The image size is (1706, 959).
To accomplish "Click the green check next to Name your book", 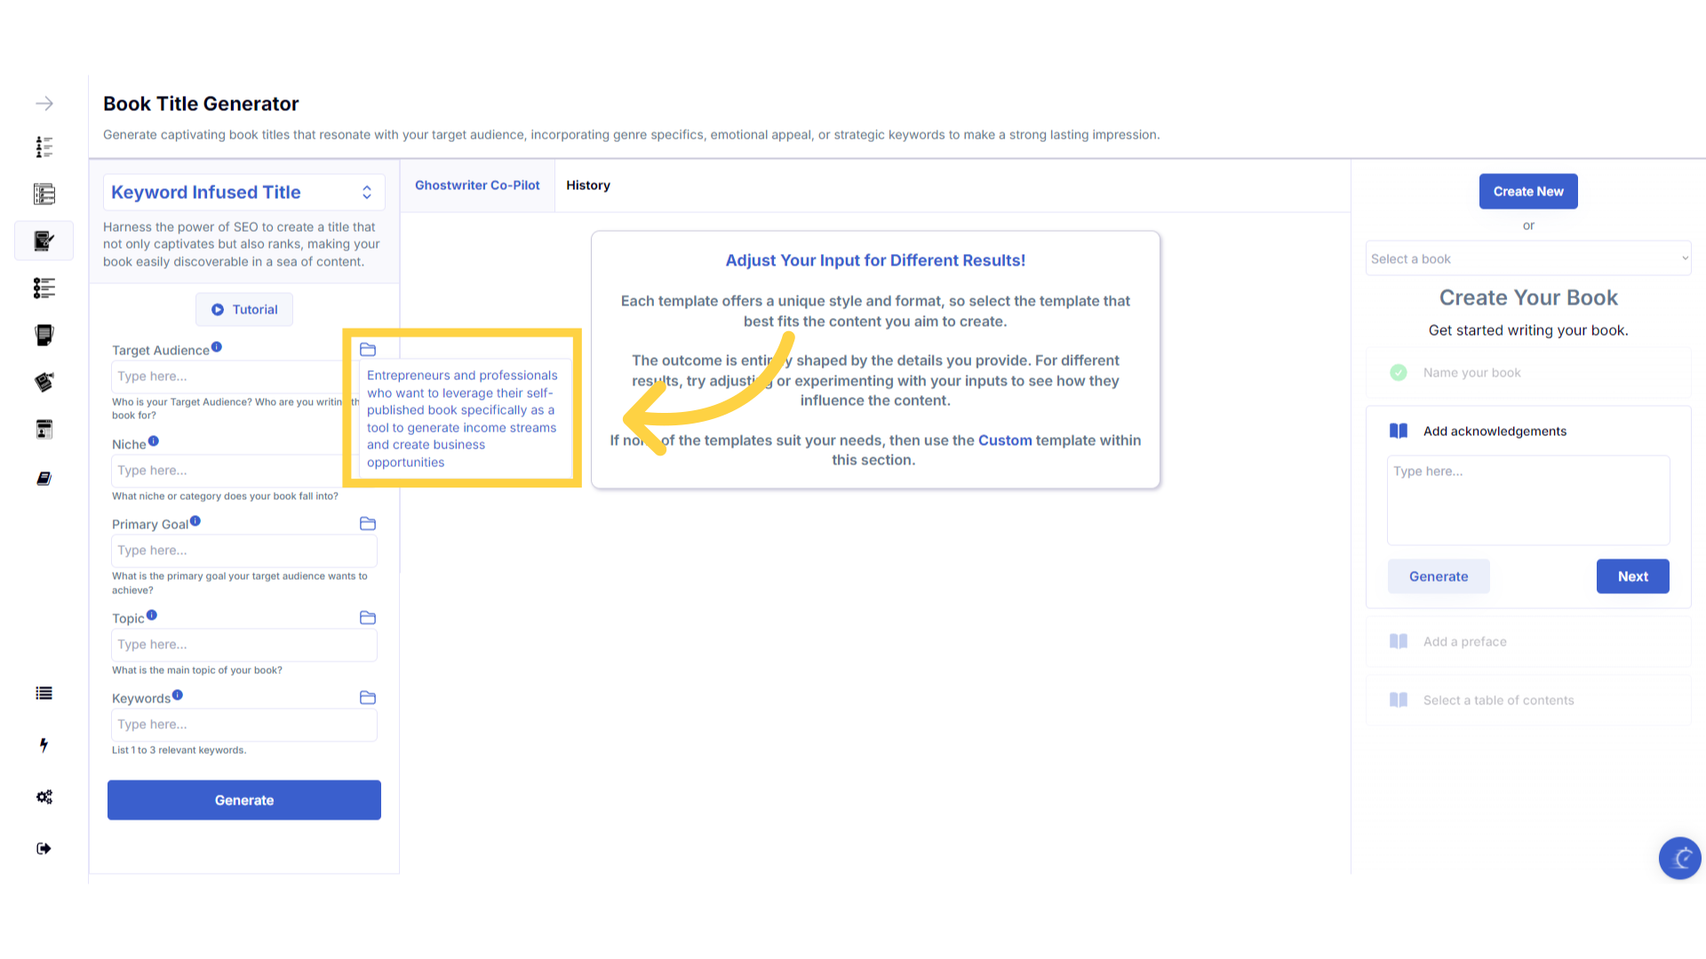I will point(1399,373).
